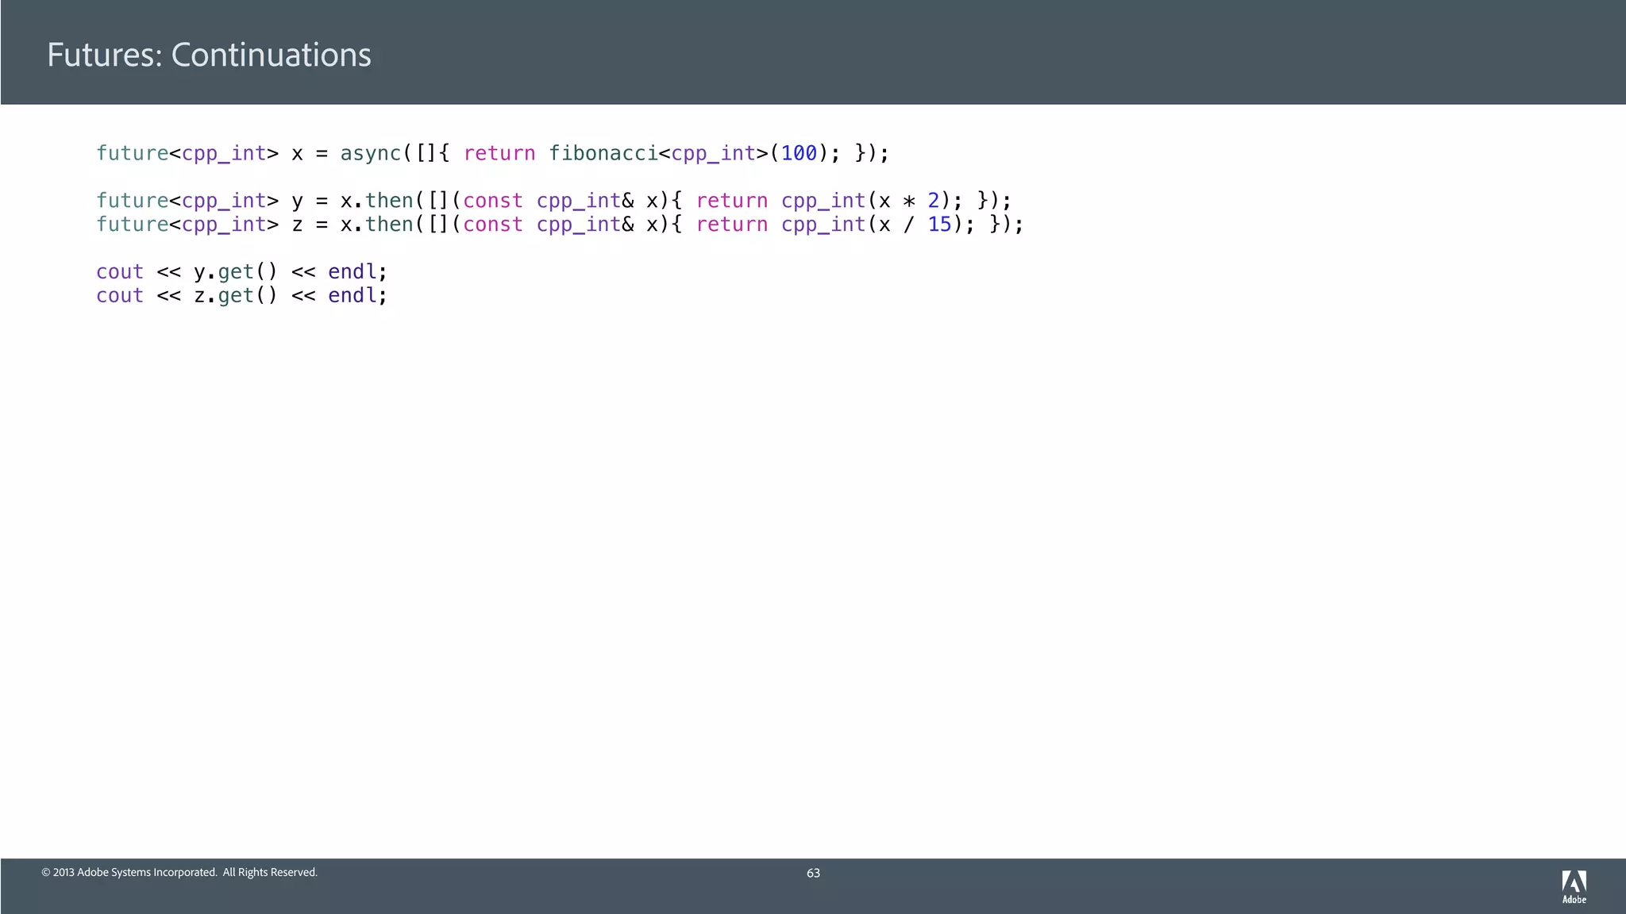Click the first 'endl' token
This screenshot has height=914, width=1626.
352,272
